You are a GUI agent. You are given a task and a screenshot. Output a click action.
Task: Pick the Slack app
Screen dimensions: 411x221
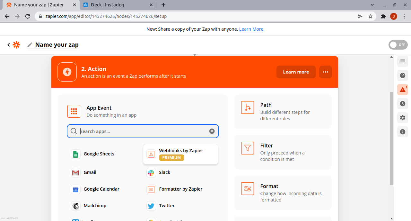tap(159, 173)
